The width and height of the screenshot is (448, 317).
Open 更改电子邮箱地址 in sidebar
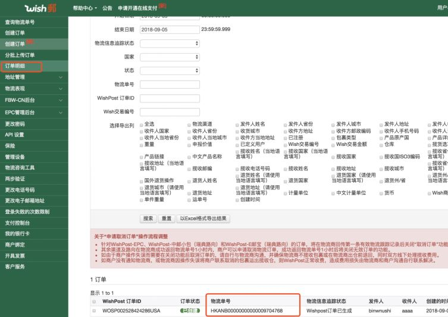[34, 201]
